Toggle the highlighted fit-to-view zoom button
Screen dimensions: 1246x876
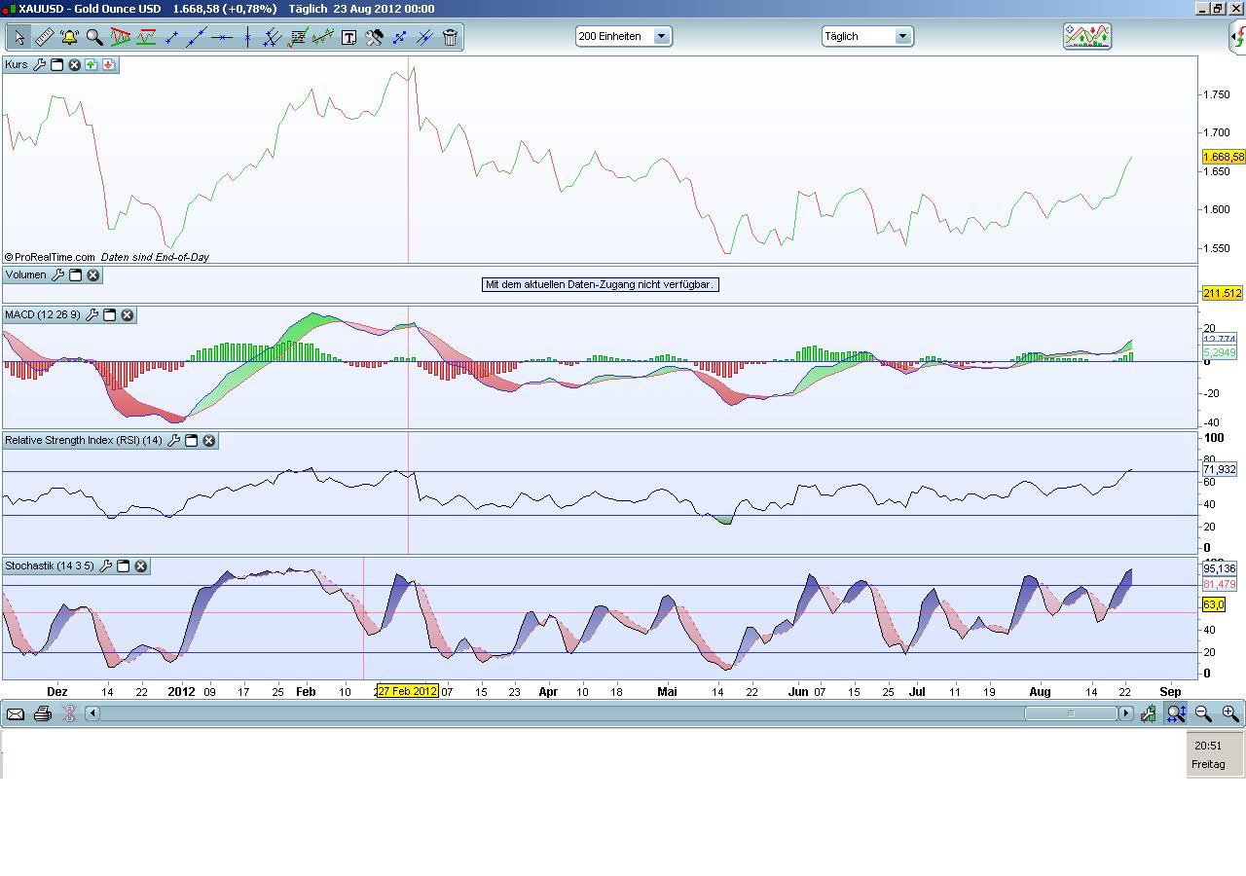click(1176, 713)
